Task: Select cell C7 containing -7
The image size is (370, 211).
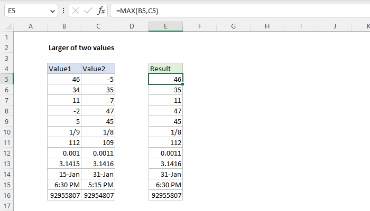Action: (98, 101)
